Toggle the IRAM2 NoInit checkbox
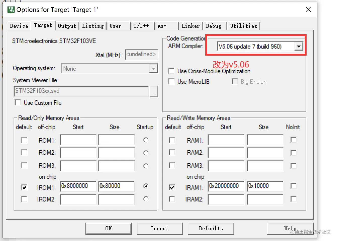This screenshot has height=241, width=337. point(294,199)
